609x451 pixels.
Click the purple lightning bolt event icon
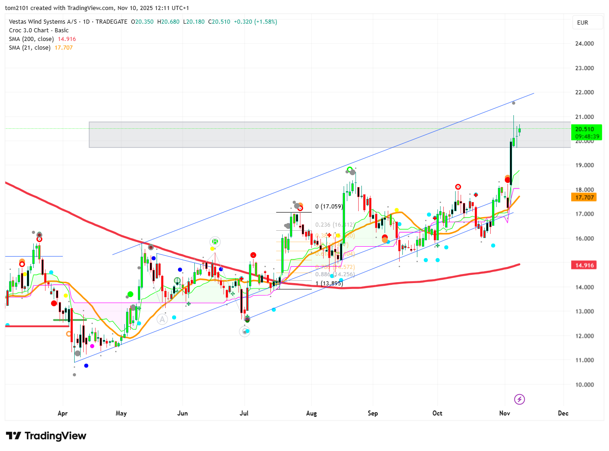coord(519,400)
